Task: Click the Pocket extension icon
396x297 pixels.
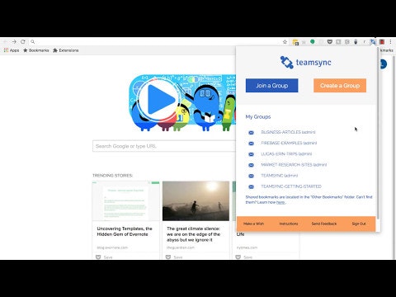Action: tap(330, 42)
